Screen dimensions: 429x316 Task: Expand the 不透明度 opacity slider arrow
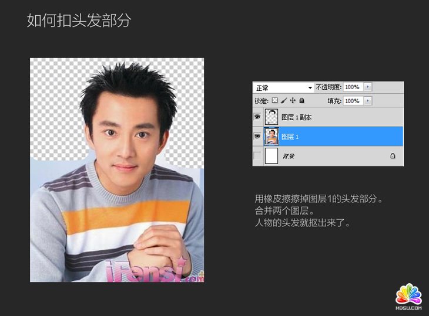[368, 87]
